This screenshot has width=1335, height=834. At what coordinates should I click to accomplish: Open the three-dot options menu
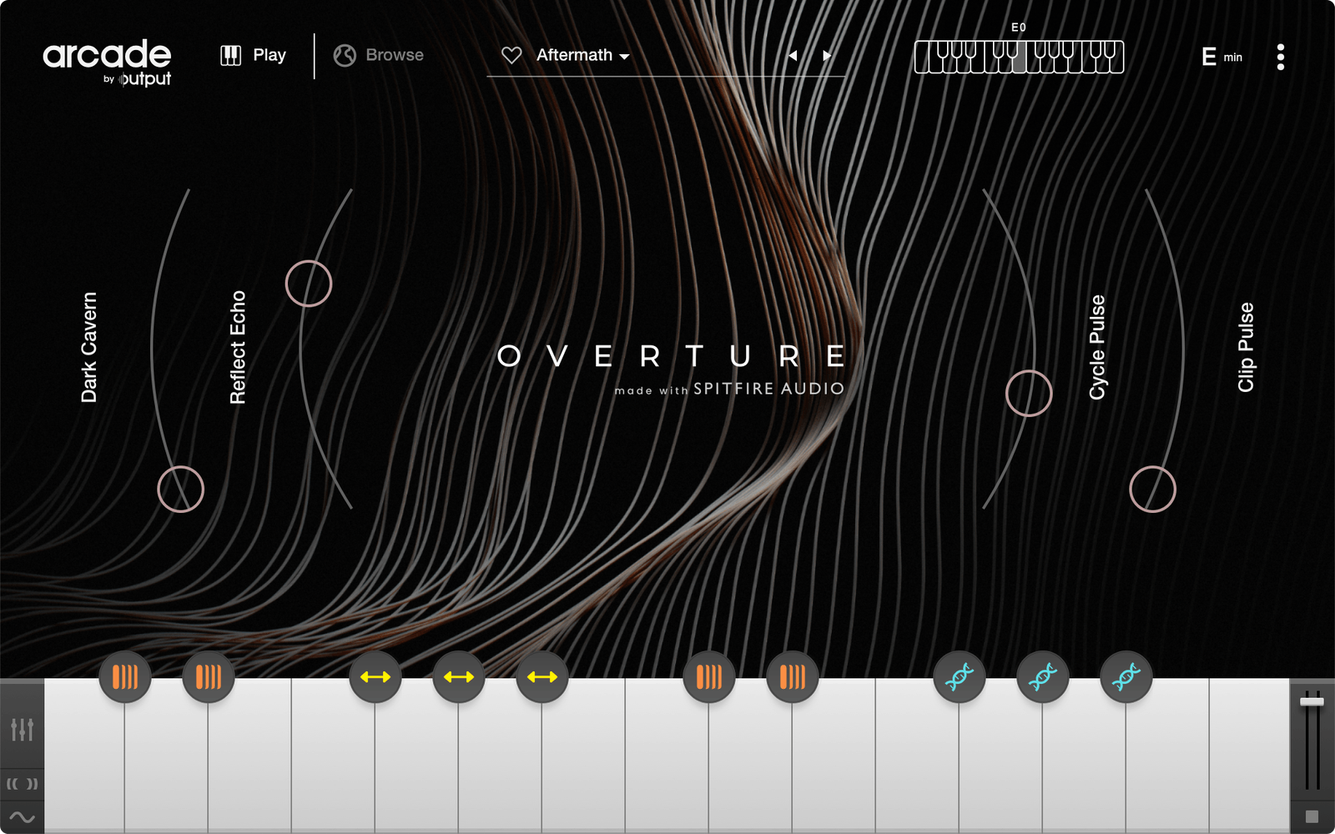pos(1281,57)
